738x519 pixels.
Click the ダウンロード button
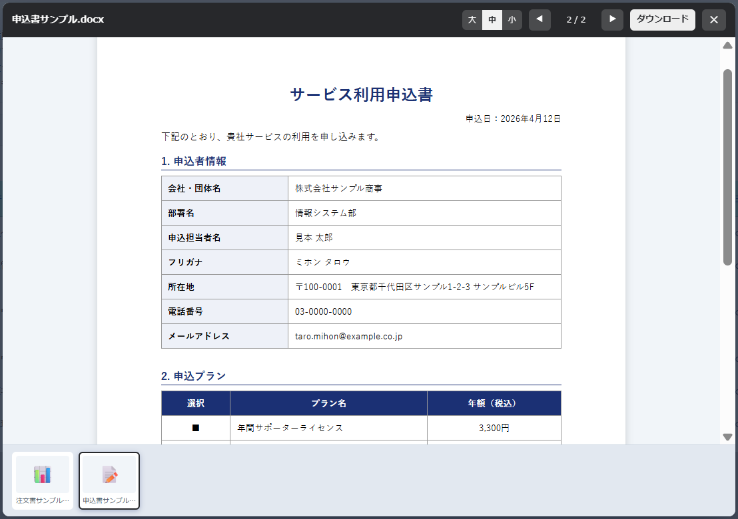click(663, 20)
